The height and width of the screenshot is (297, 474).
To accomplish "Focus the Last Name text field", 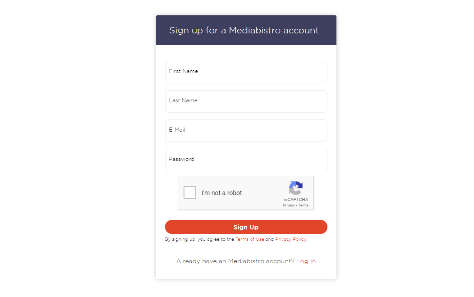I will pyautogui.click(x=246, y=101).
